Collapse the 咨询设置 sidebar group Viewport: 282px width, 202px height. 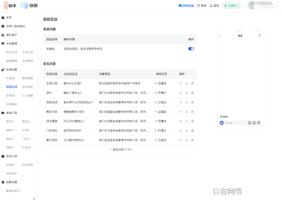click(x=35, y=70)
